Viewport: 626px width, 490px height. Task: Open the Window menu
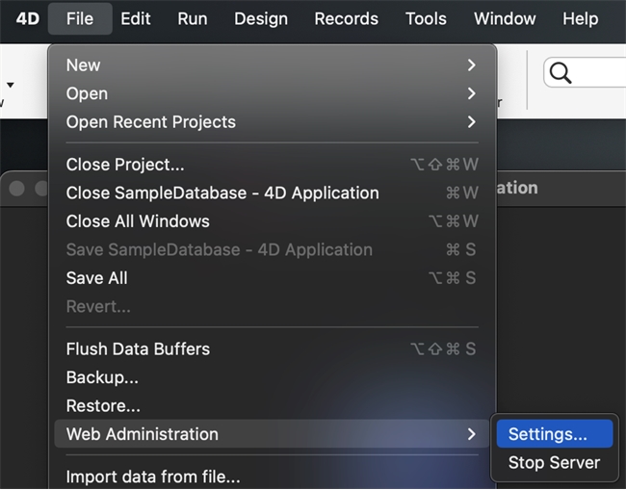tap(505, 18)
